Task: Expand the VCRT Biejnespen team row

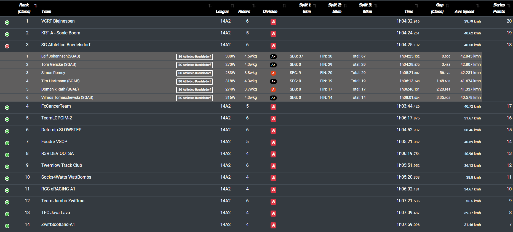Action: pos(7,23)
